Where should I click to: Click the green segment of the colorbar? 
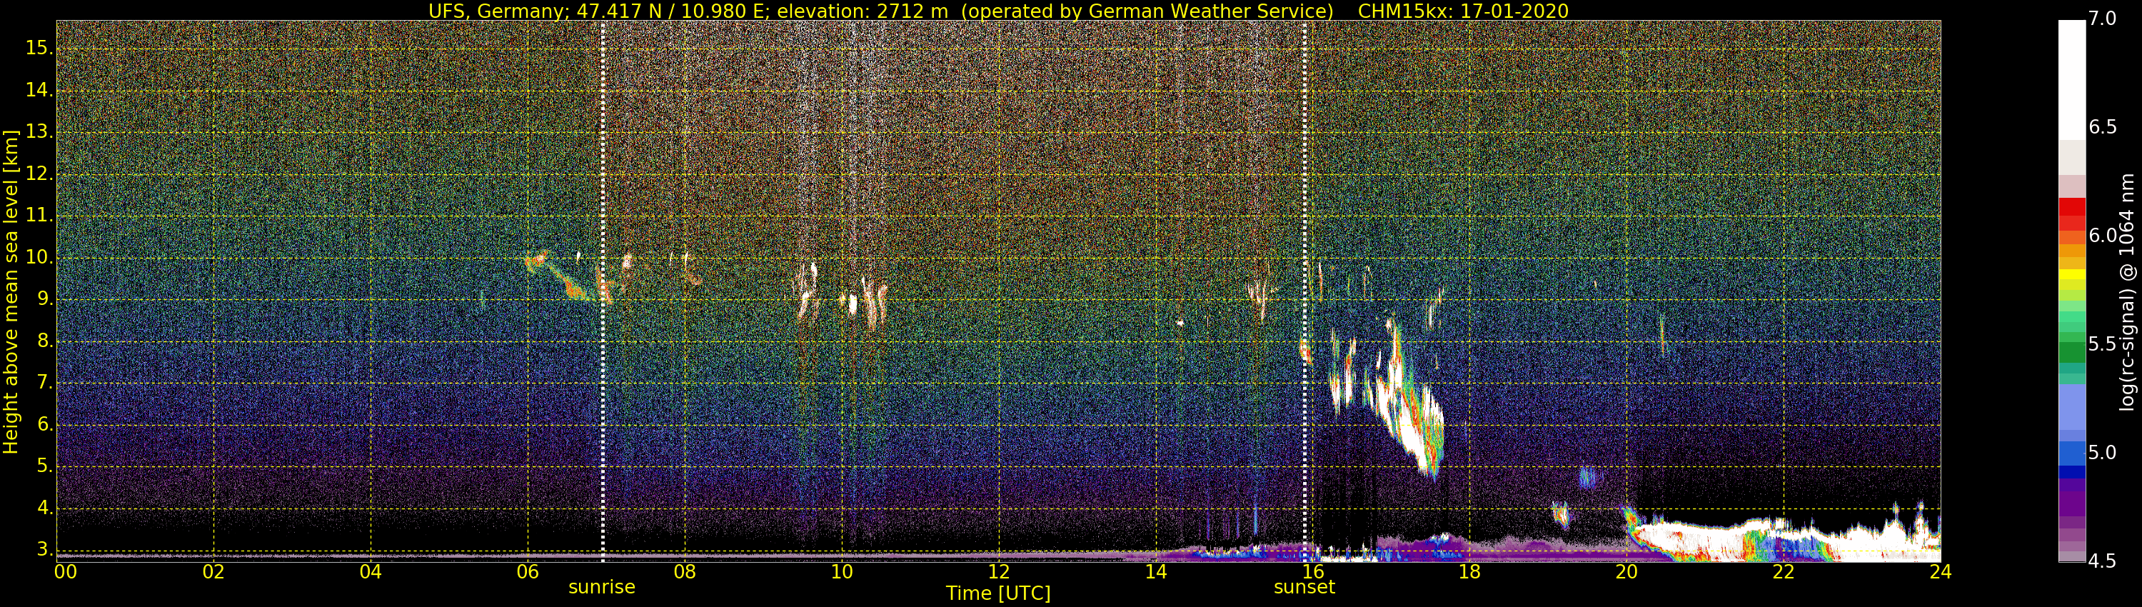(x=2071, y=352)
